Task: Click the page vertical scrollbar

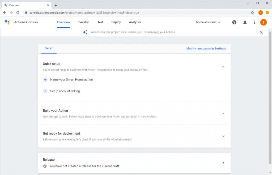Action: click(x=270, y=97)
